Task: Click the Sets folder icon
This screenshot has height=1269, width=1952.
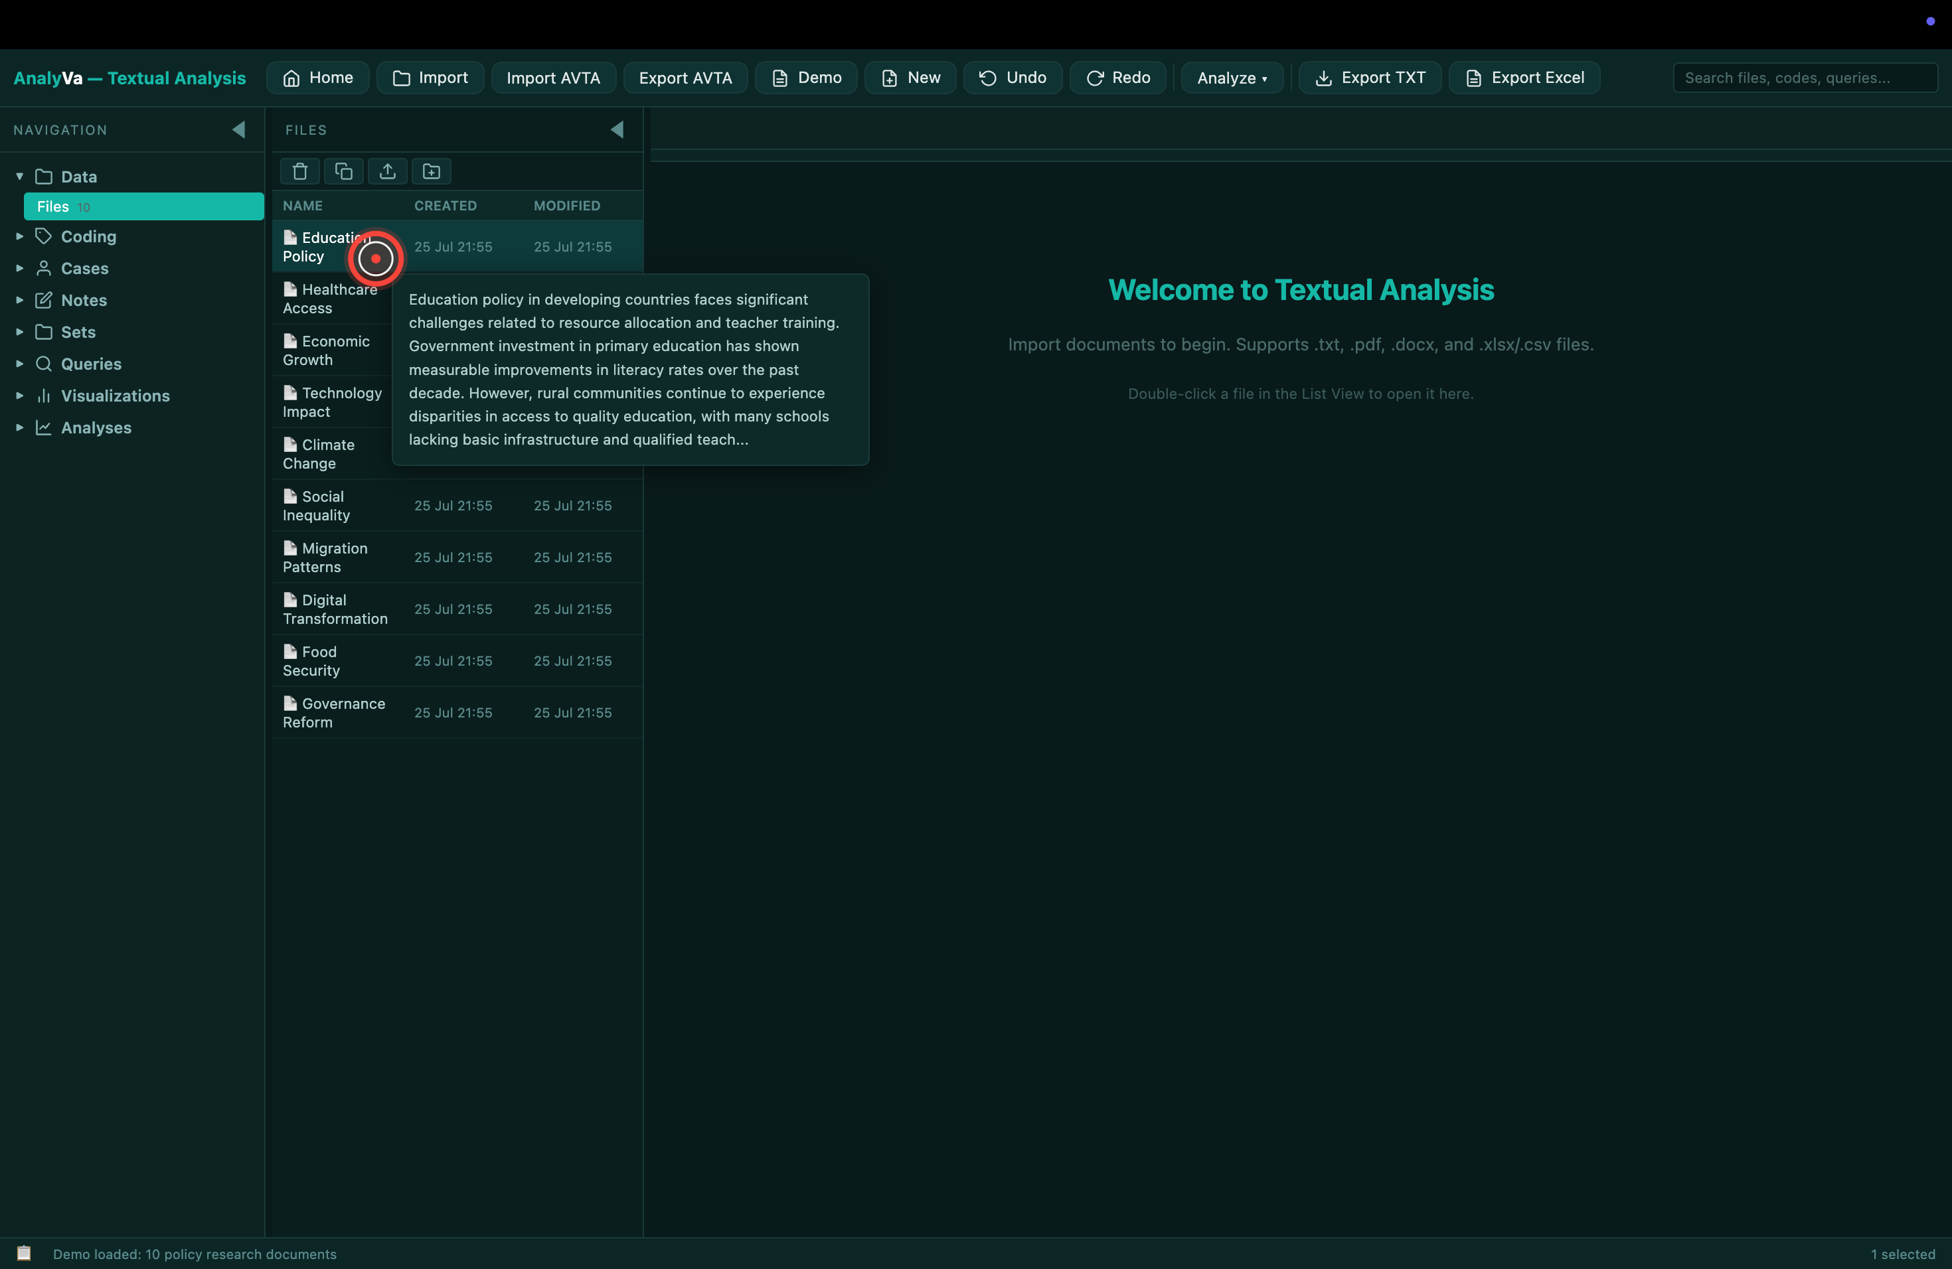Action: [43, 332]
